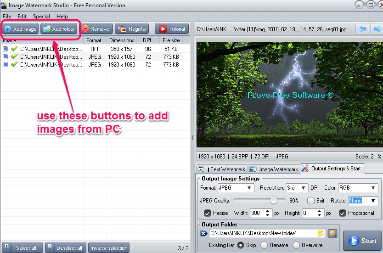This screenshot has height=253, width=383.
Task: Select Skip for existing file
Action: (x=241, y=245)
